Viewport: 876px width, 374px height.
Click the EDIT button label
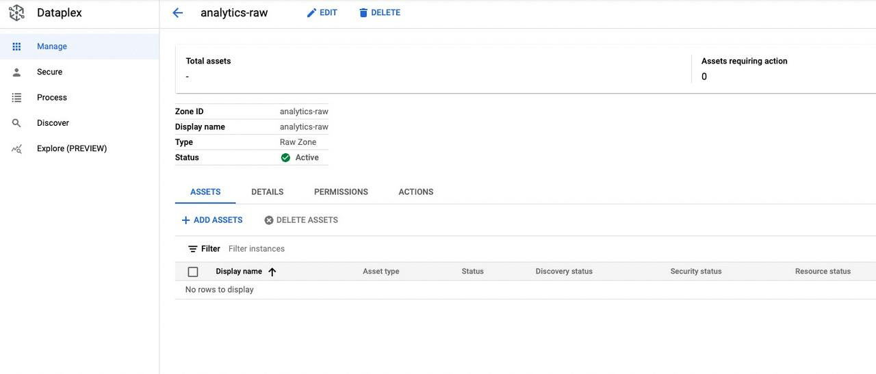[328, 12]
